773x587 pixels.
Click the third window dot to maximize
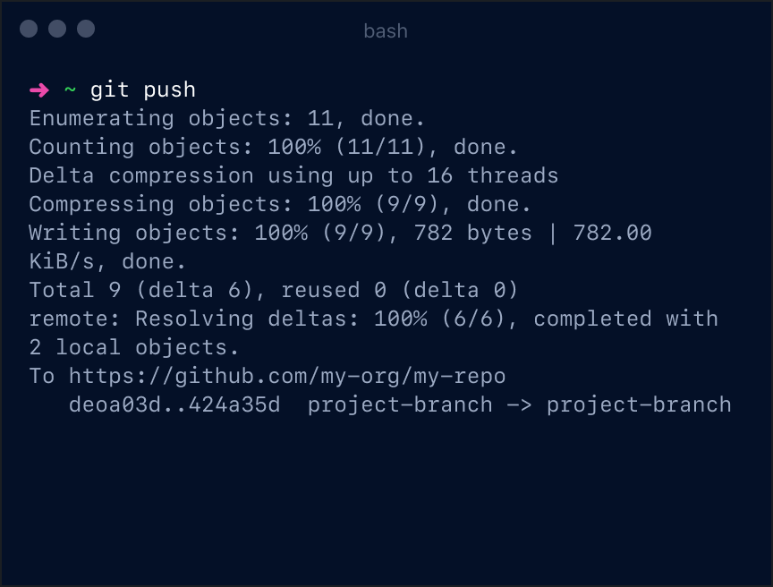[86, 30]
